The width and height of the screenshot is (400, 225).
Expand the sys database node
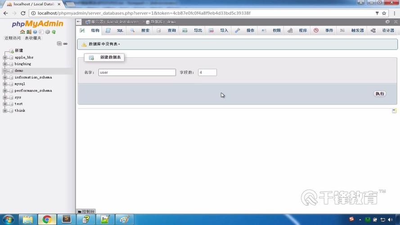5,98
